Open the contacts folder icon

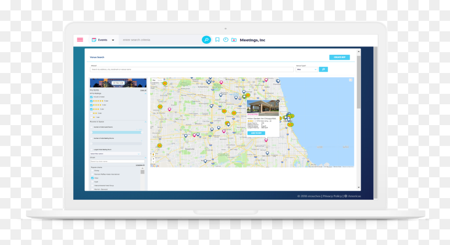click(x=234, y=40)
